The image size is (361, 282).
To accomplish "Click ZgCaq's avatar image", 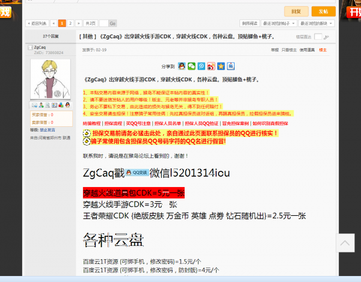I will (51, 79).
